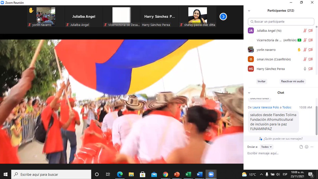Image resolution: width=318 pixels, height=179 pixels.
Task: Click the Invitar button
Action: 262,81
